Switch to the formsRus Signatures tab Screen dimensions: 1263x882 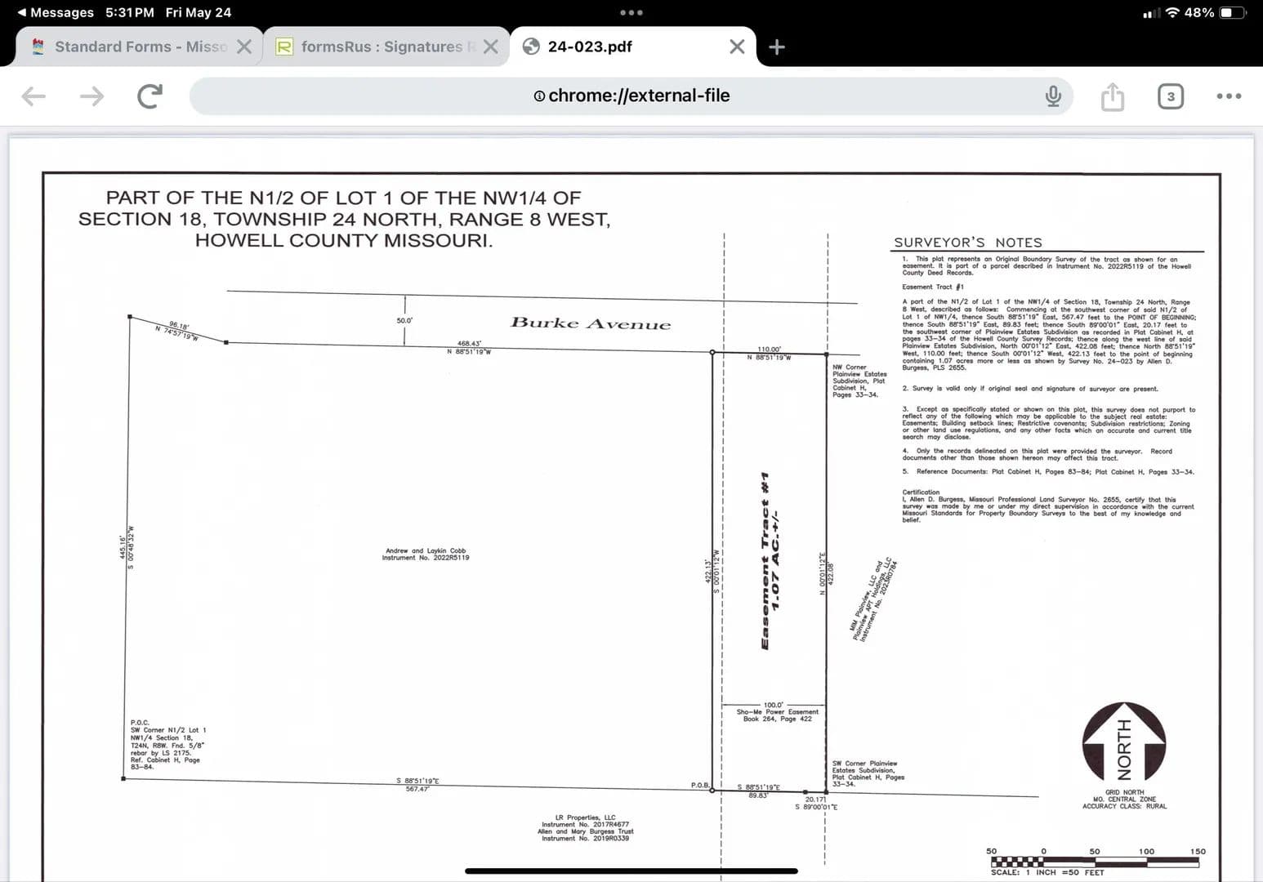click(380, 47)
